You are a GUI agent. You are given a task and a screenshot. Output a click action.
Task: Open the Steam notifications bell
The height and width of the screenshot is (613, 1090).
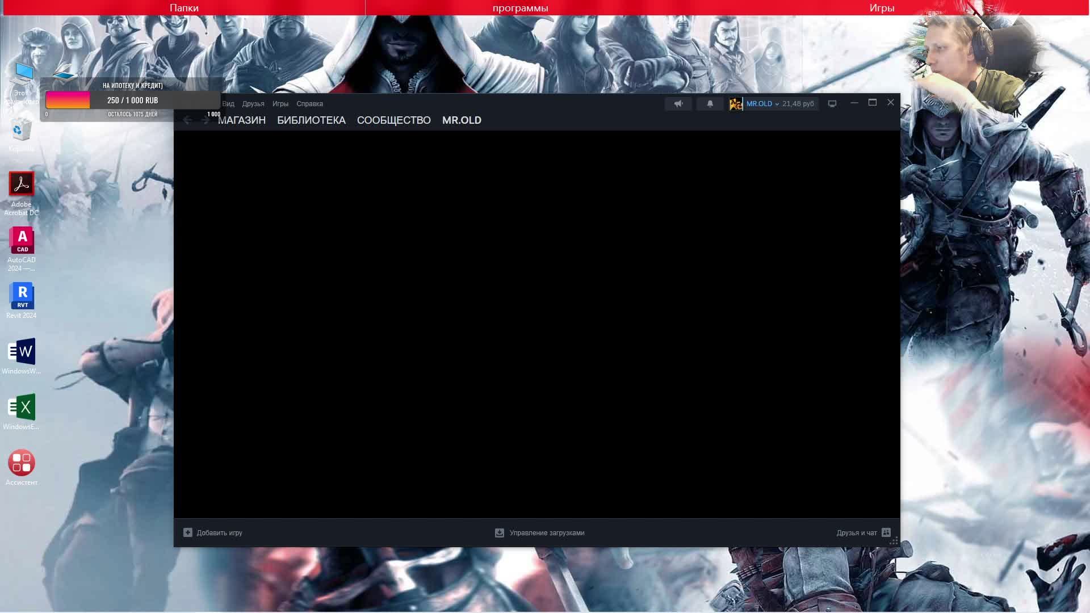pyautogui.click(x=710, y=104)
